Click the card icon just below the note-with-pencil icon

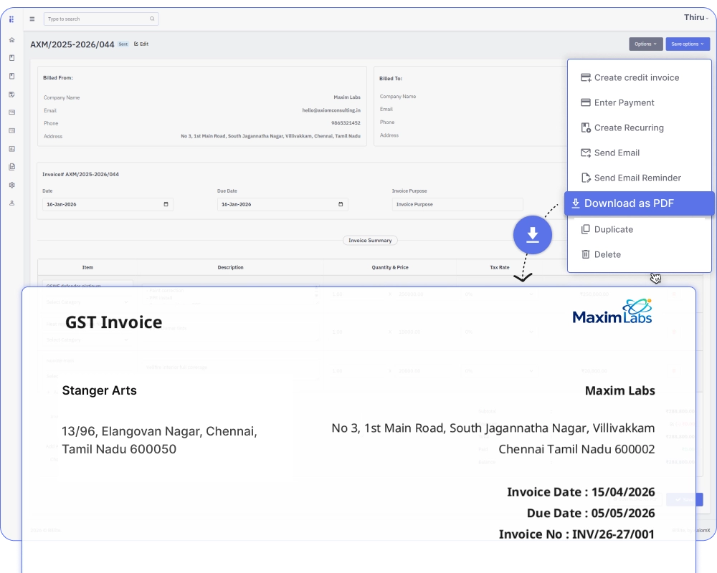point(12,112)
